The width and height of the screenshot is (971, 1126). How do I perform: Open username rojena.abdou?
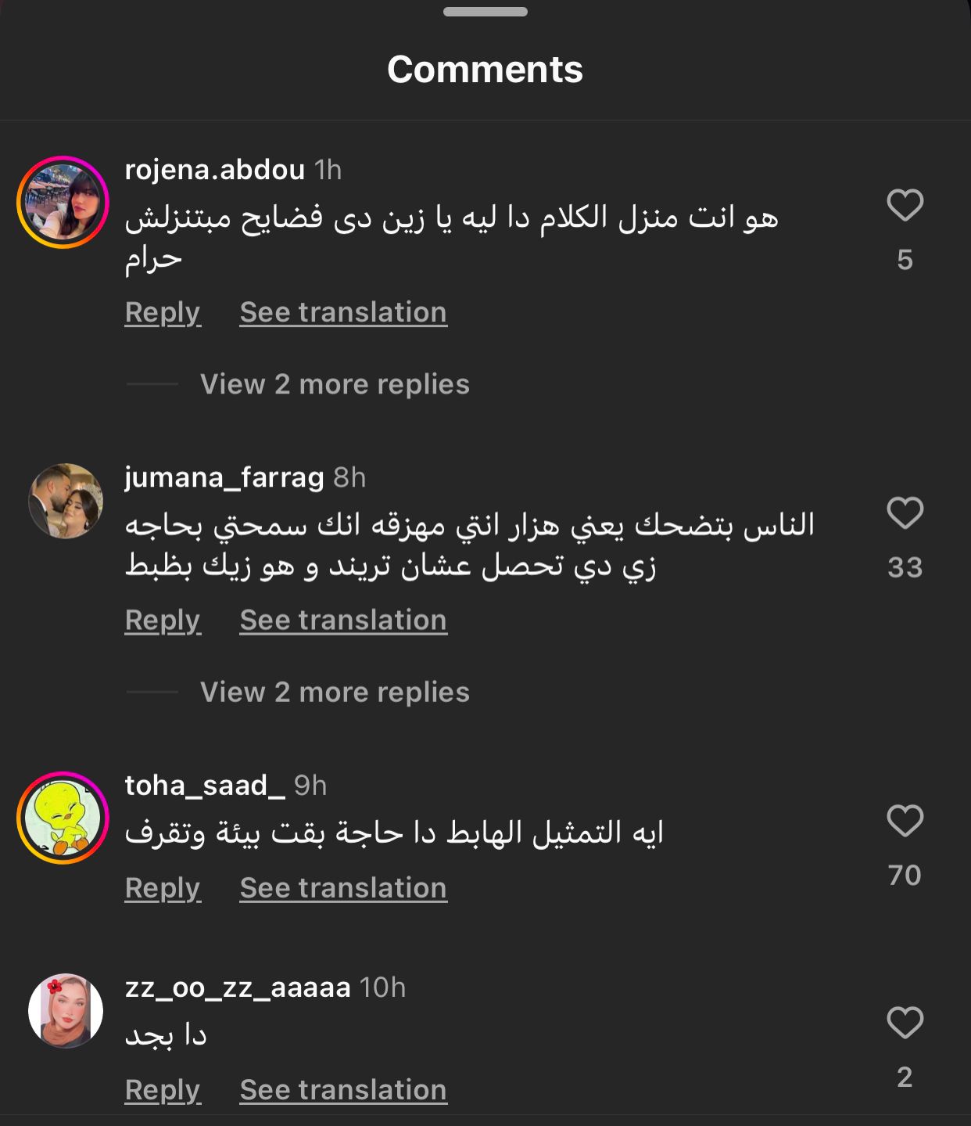(x=215, y=170)
